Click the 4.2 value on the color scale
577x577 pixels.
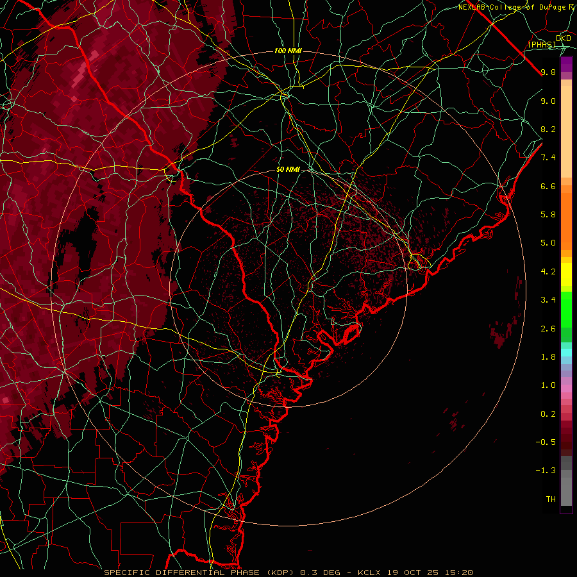pos(548,272)
